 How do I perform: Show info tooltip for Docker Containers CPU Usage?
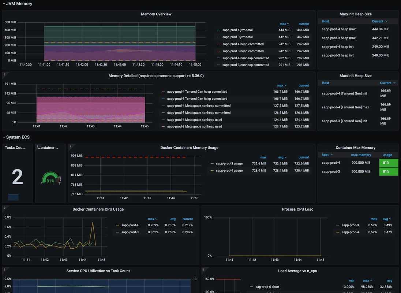pyautogui.click(x=4, y=208)
